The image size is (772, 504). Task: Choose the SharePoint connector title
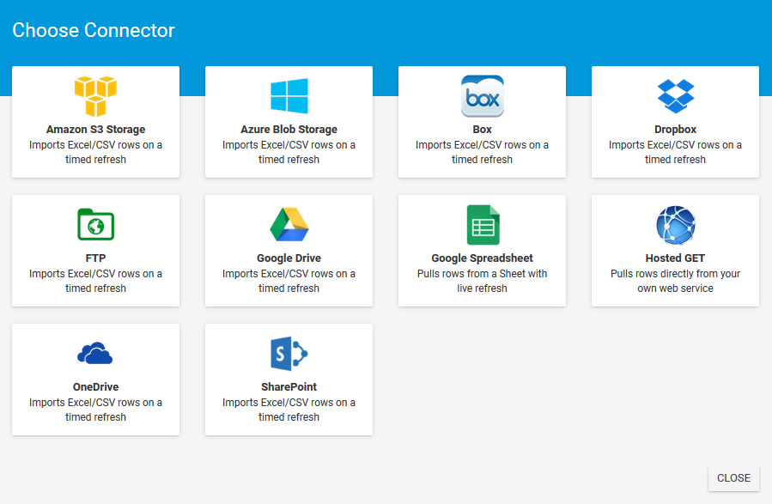(x=289, y=387)
